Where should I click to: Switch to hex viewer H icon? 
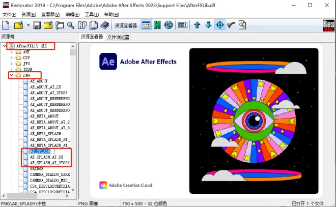coord(157,25)
